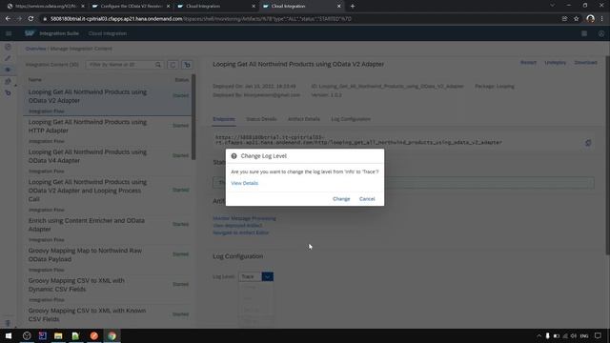The width and height of the screenshot is (610, 343).
Task: Sort by Status column header
Action: tap(181, 80)
